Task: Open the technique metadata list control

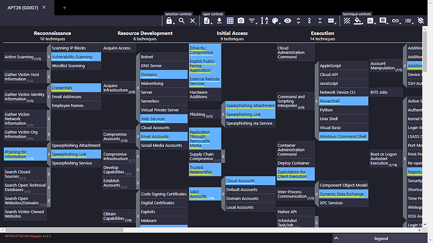Action: [408, 20]
